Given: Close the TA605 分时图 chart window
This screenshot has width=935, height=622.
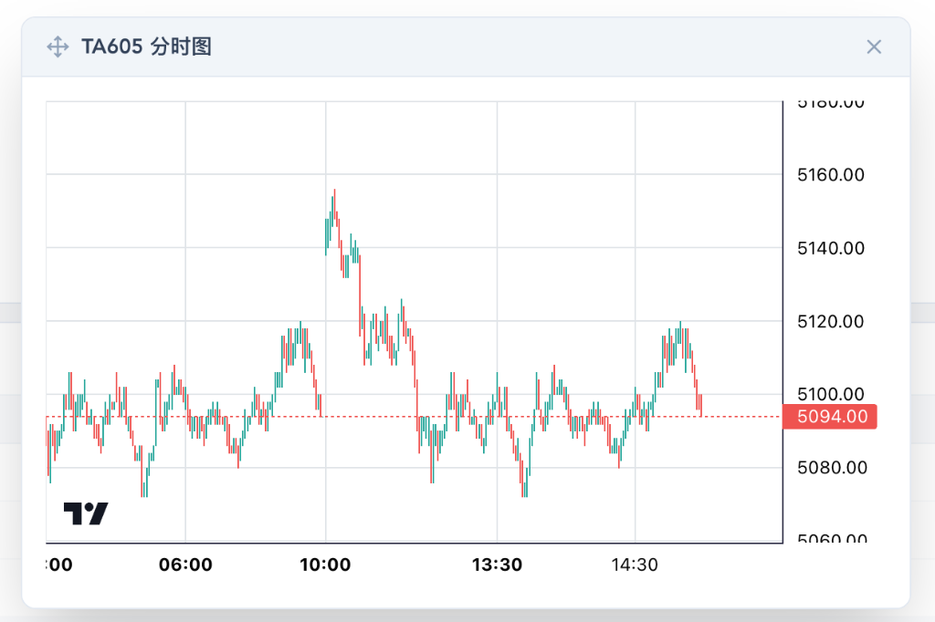Looking at the screenshot, I should pyautogui.click(x=874, y=47).
